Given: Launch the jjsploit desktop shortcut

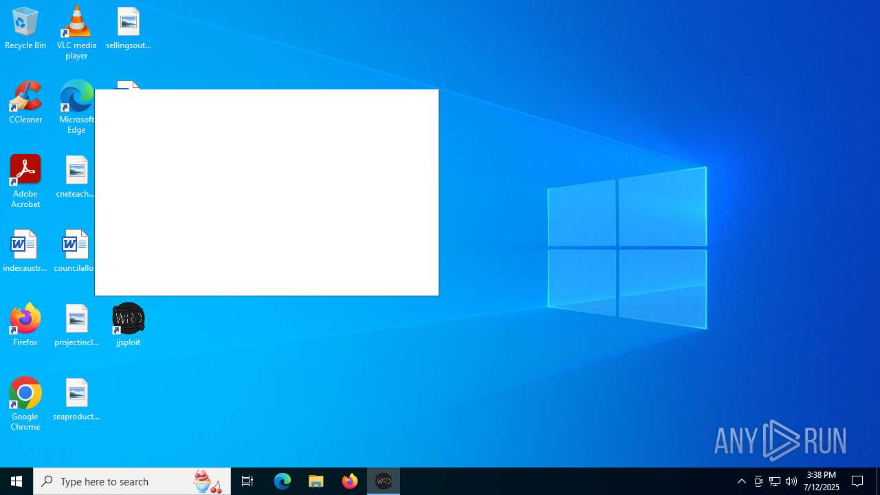Looking at the screenshot, I should pos(129,326).
